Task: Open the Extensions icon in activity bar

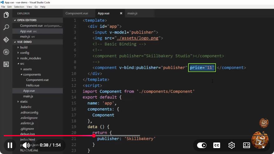Action: pyautogui.click(x=6, y=64)
